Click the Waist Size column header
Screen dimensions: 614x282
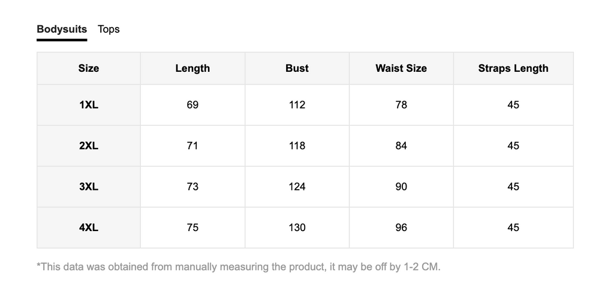click(401, 68)
